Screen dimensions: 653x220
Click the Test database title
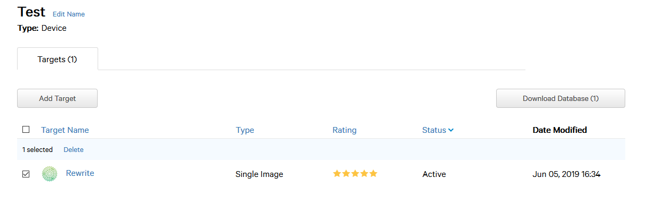coord(31,12)
